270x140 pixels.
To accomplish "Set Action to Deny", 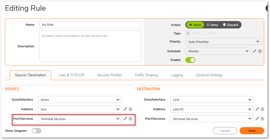I will (212, 25).
